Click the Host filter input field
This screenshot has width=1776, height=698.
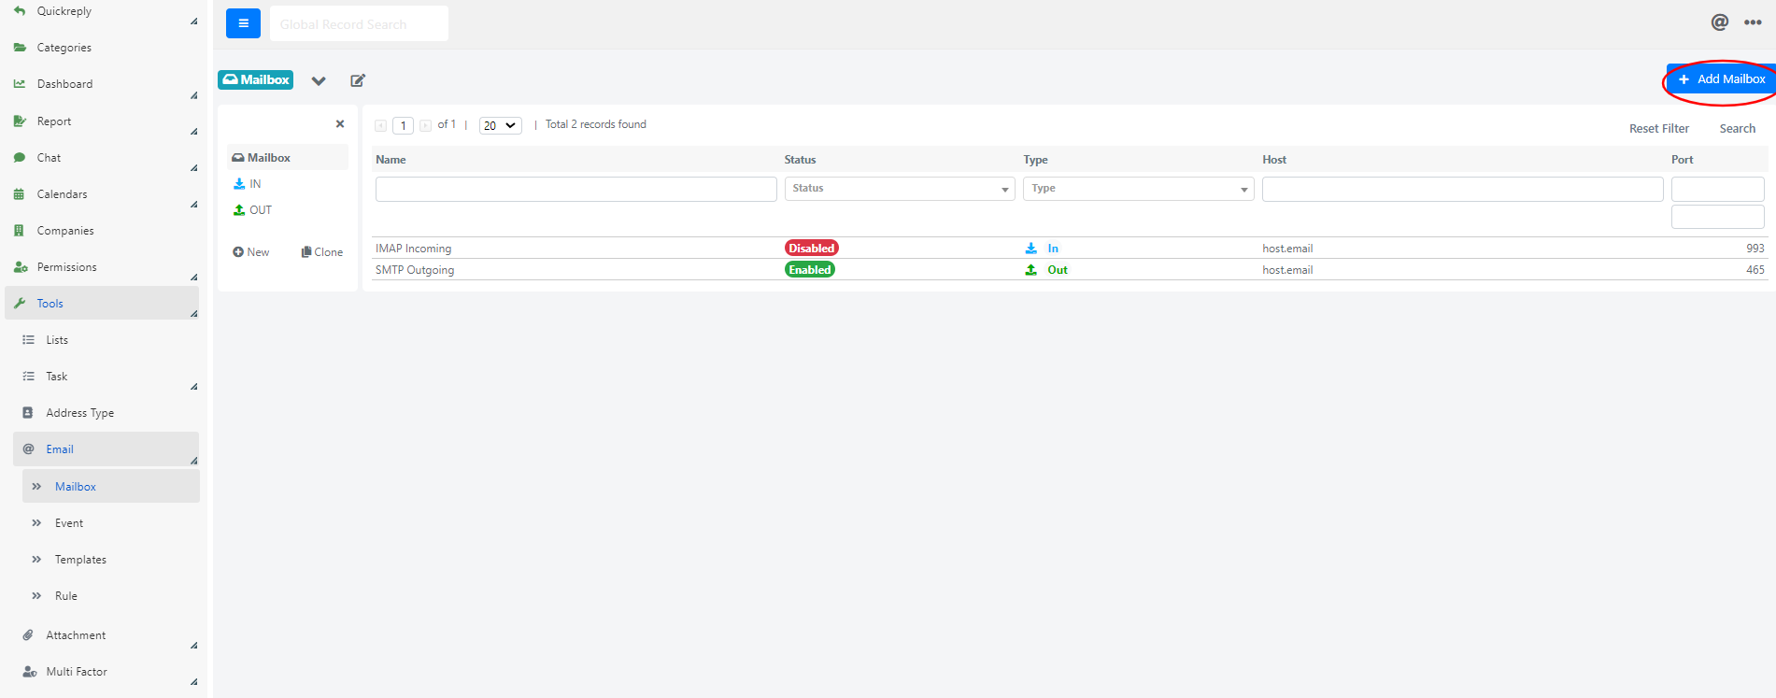pyautogui.click(x=1462, y=189)
